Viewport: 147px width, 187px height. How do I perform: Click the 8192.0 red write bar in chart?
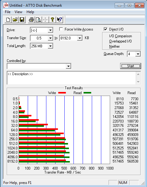42,160
